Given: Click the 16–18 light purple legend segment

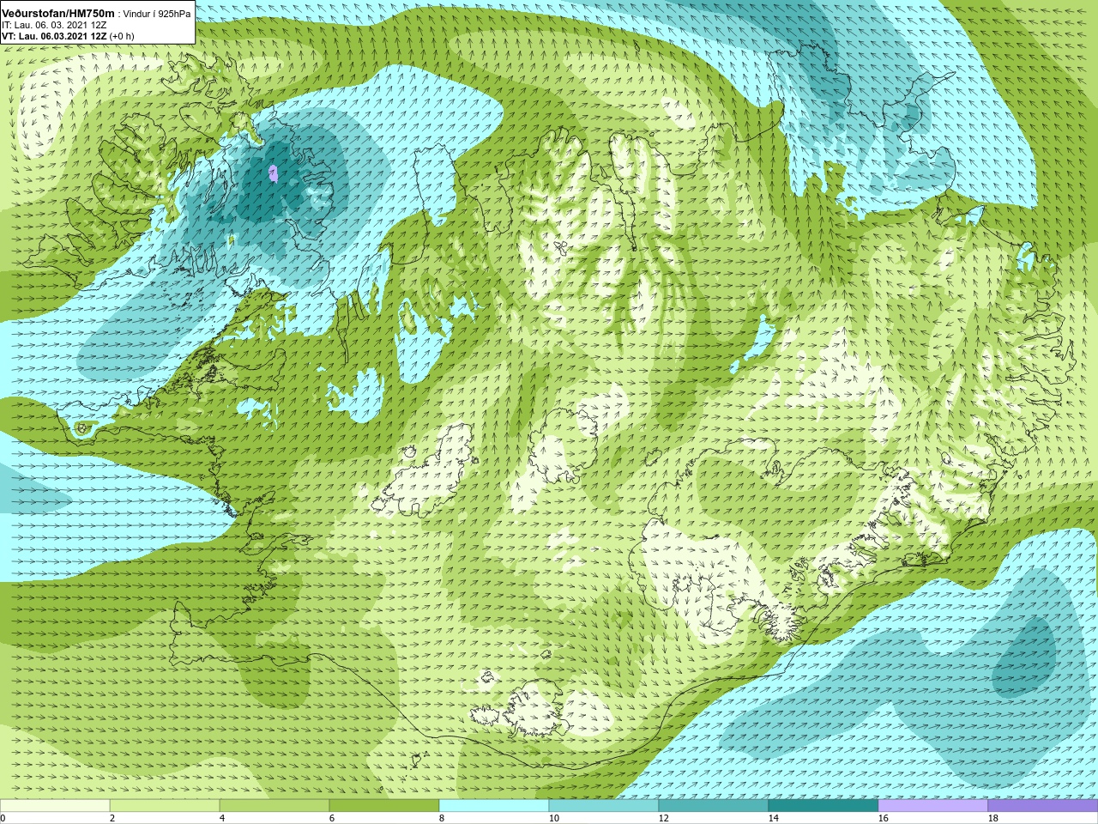Looking at the screenshot, I should click(933, 806).
